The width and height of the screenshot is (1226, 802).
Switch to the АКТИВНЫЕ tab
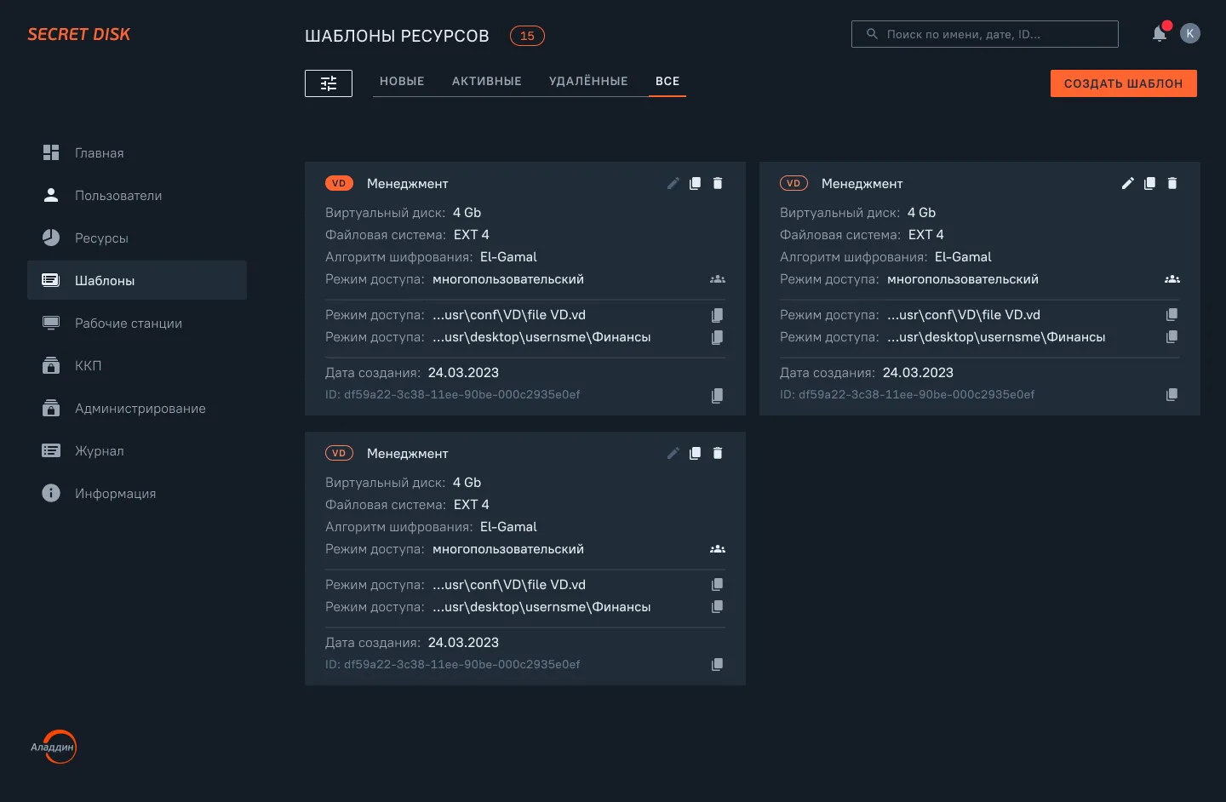tap(487, 81)
